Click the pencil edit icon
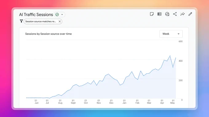This screenshot has width=209, height=117. (x=190, y=14)
